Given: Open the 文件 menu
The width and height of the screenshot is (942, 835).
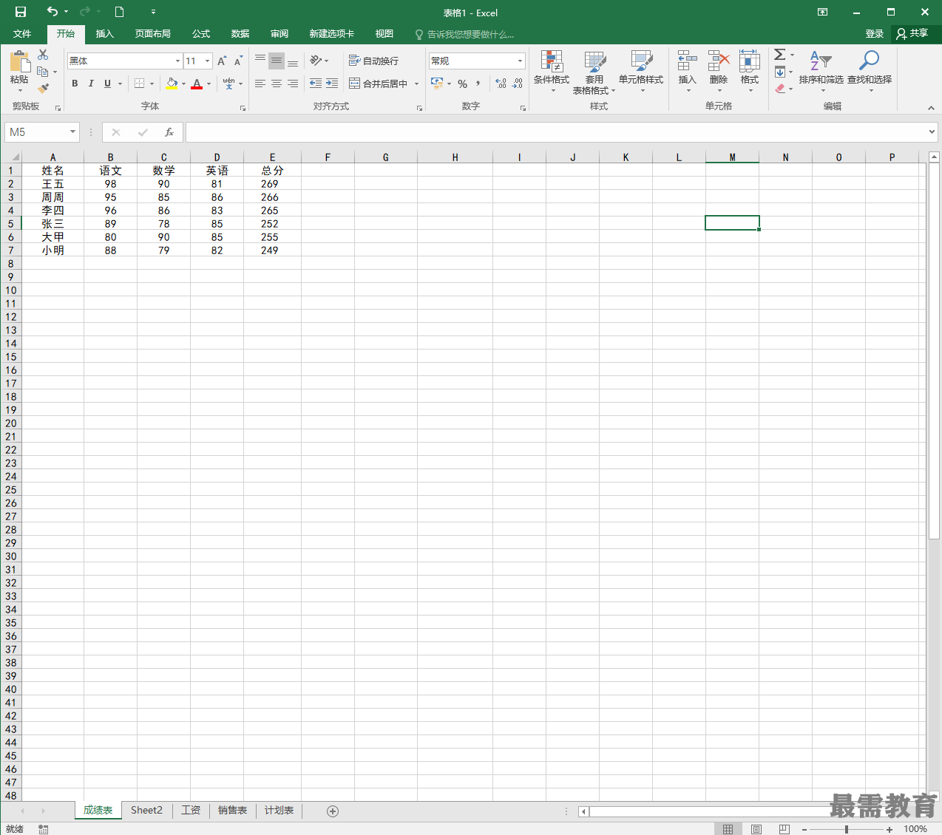Looking at the screenshot, I should click(22, 34).
